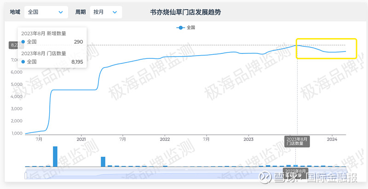The width and height of the screenshot is (368, 189).
Task: Open the 周期 dropdown showing 按月
Action: coord(106,12)
